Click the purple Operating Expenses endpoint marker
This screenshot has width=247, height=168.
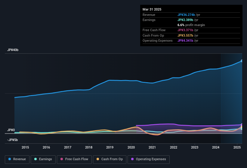(242, 125)
